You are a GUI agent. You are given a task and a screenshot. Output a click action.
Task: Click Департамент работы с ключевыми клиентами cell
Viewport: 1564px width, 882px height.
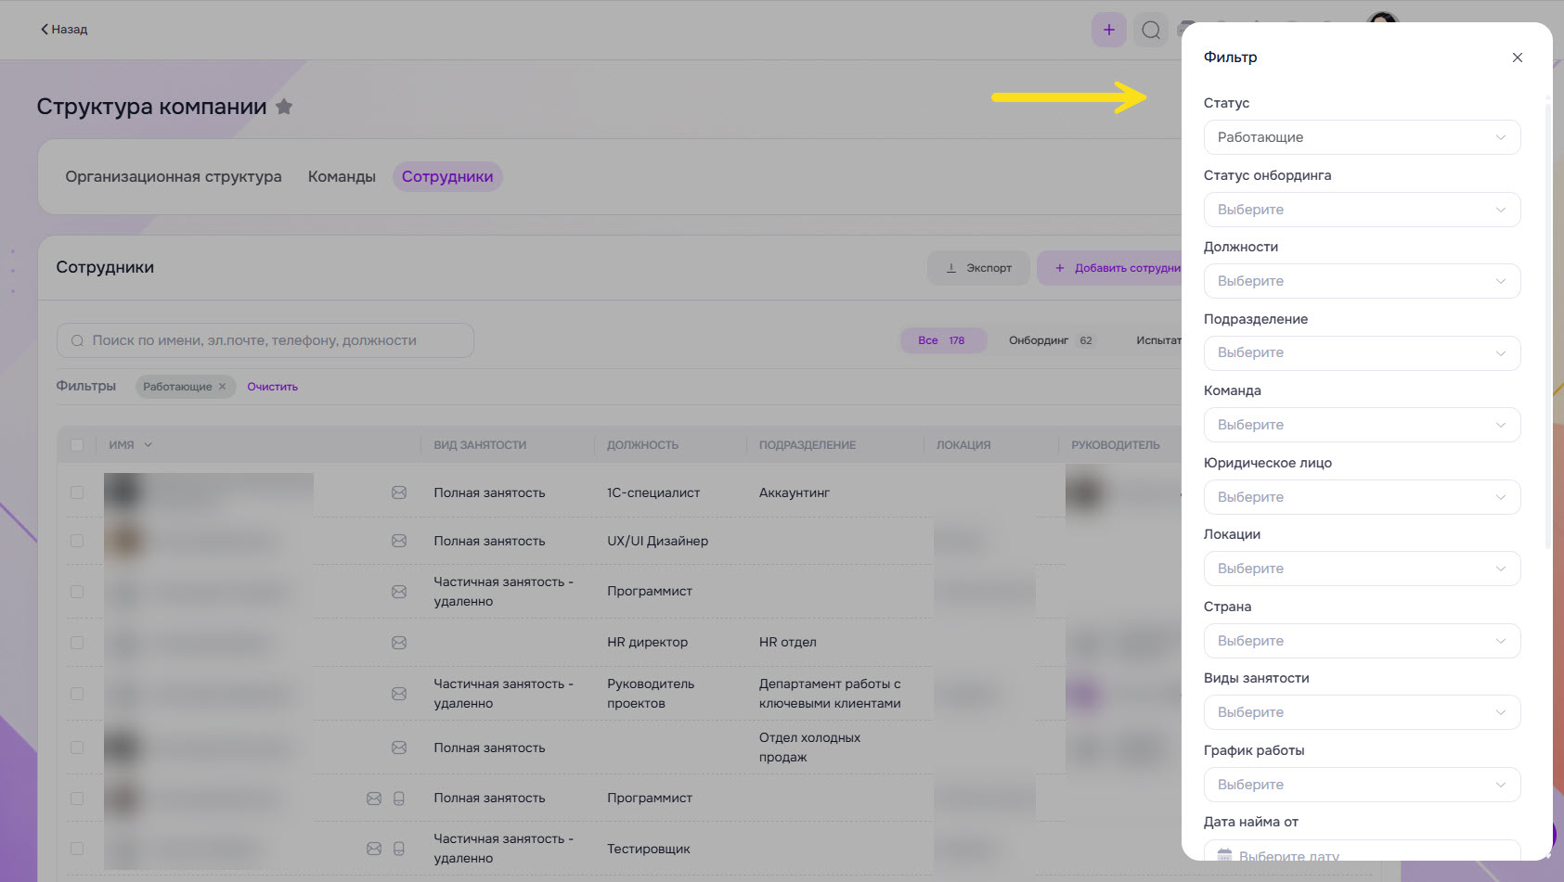[830, 694]
